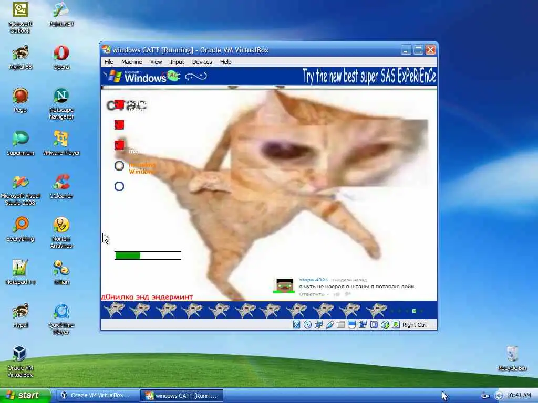Open the Machine menu
Image resolution: width=538 pixels, height=403 pixels.
(131, 62)
